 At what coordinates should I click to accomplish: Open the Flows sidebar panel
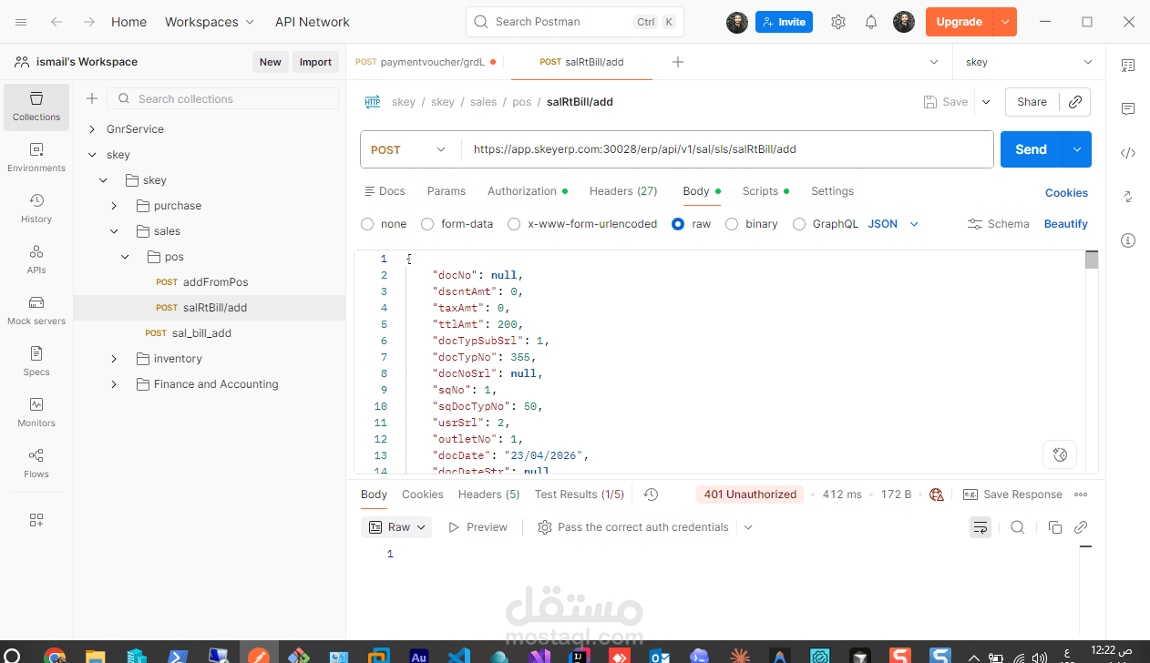[36, 464]
